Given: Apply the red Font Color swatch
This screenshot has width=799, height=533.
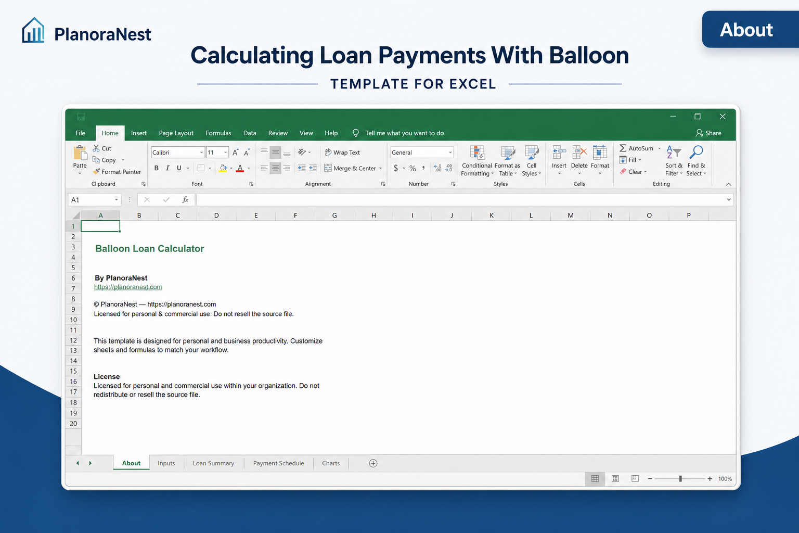Looking at the screenshot, I should pos(240,168).
